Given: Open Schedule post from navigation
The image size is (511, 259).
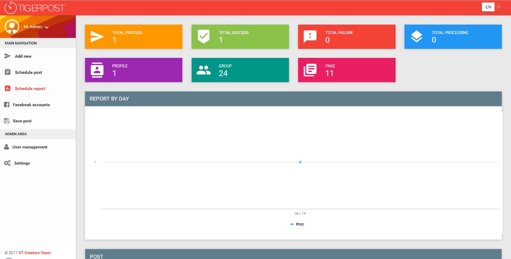Looking at the screenshot, I should click(x=29, y=72).
